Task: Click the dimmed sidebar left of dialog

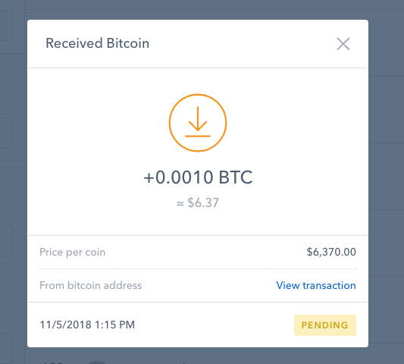Action: [12, 180]
